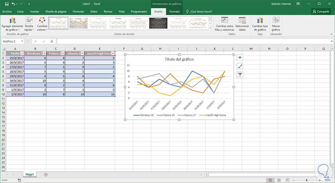Open Cambiar colores palette
The image size is (335, 183).
coord(42,24)
